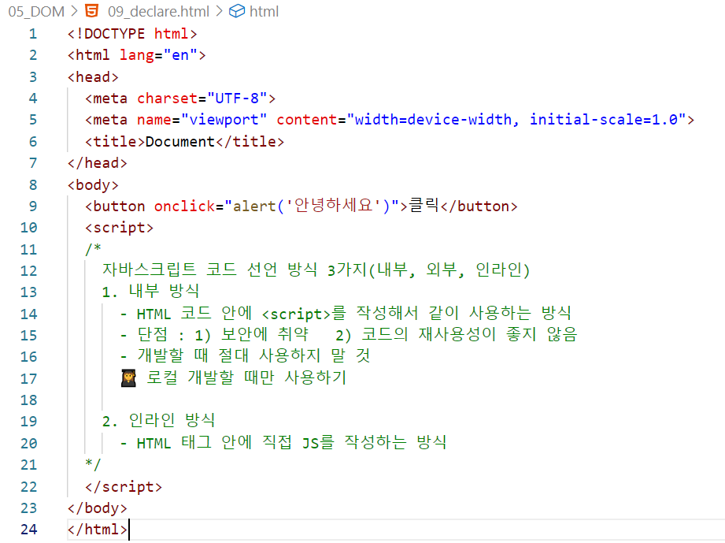The image size is (725, 543).
Task: Click the closing </body> tag
Action: tap(97, 508)
